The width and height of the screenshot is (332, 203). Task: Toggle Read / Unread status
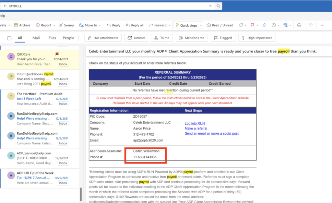(220, 25)
